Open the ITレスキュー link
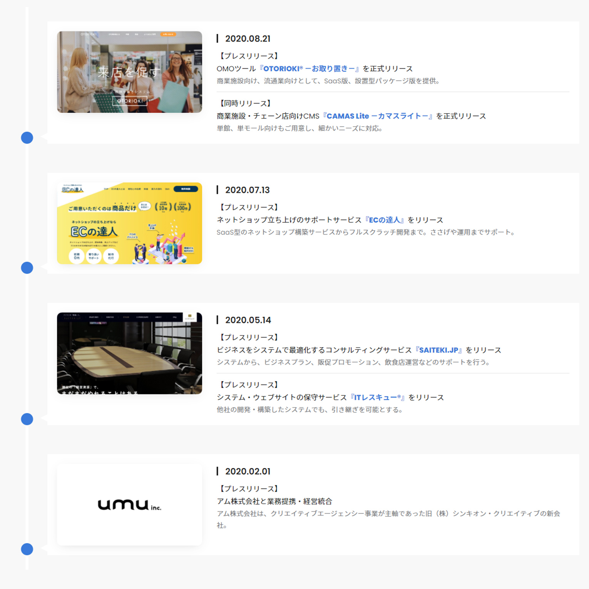The width and height of the screenshot is (589, 589). pyautogui.click(x=378, y=397)
